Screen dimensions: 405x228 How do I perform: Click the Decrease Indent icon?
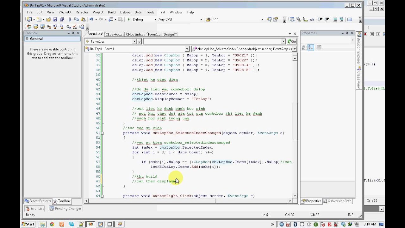pos(320,19)
